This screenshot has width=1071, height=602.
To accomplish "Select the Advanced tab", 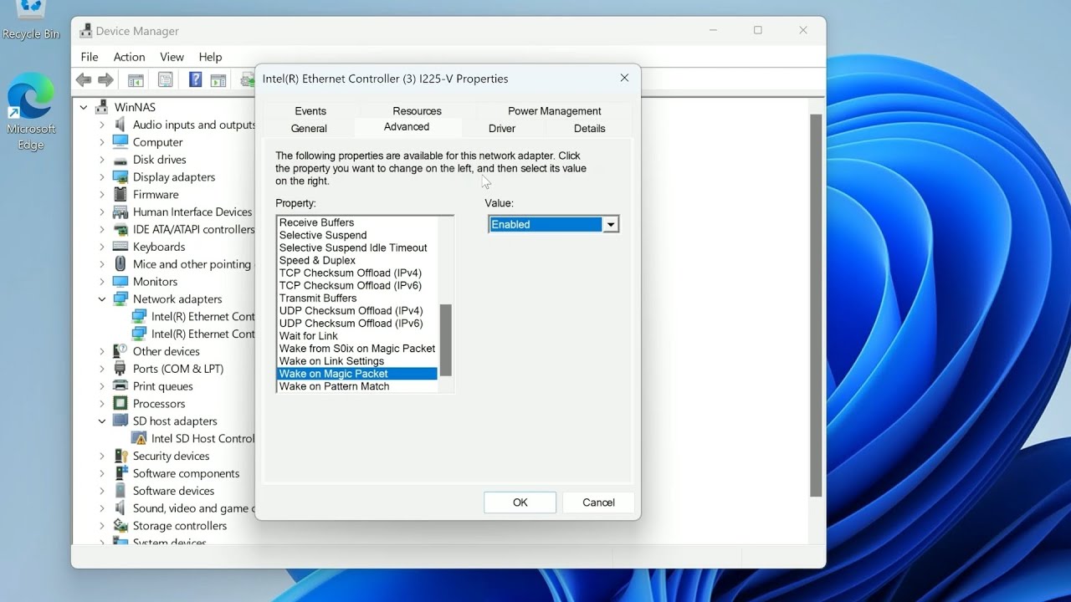I will point(407,127).
